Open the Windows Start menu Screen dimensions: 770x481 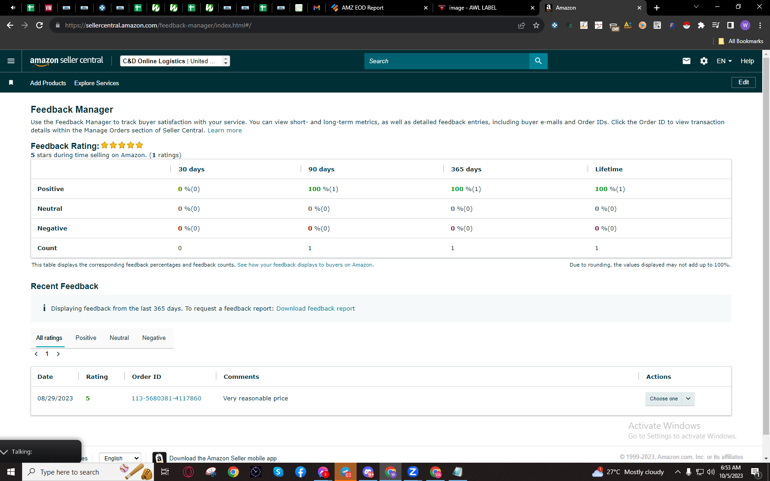(11, 472)
